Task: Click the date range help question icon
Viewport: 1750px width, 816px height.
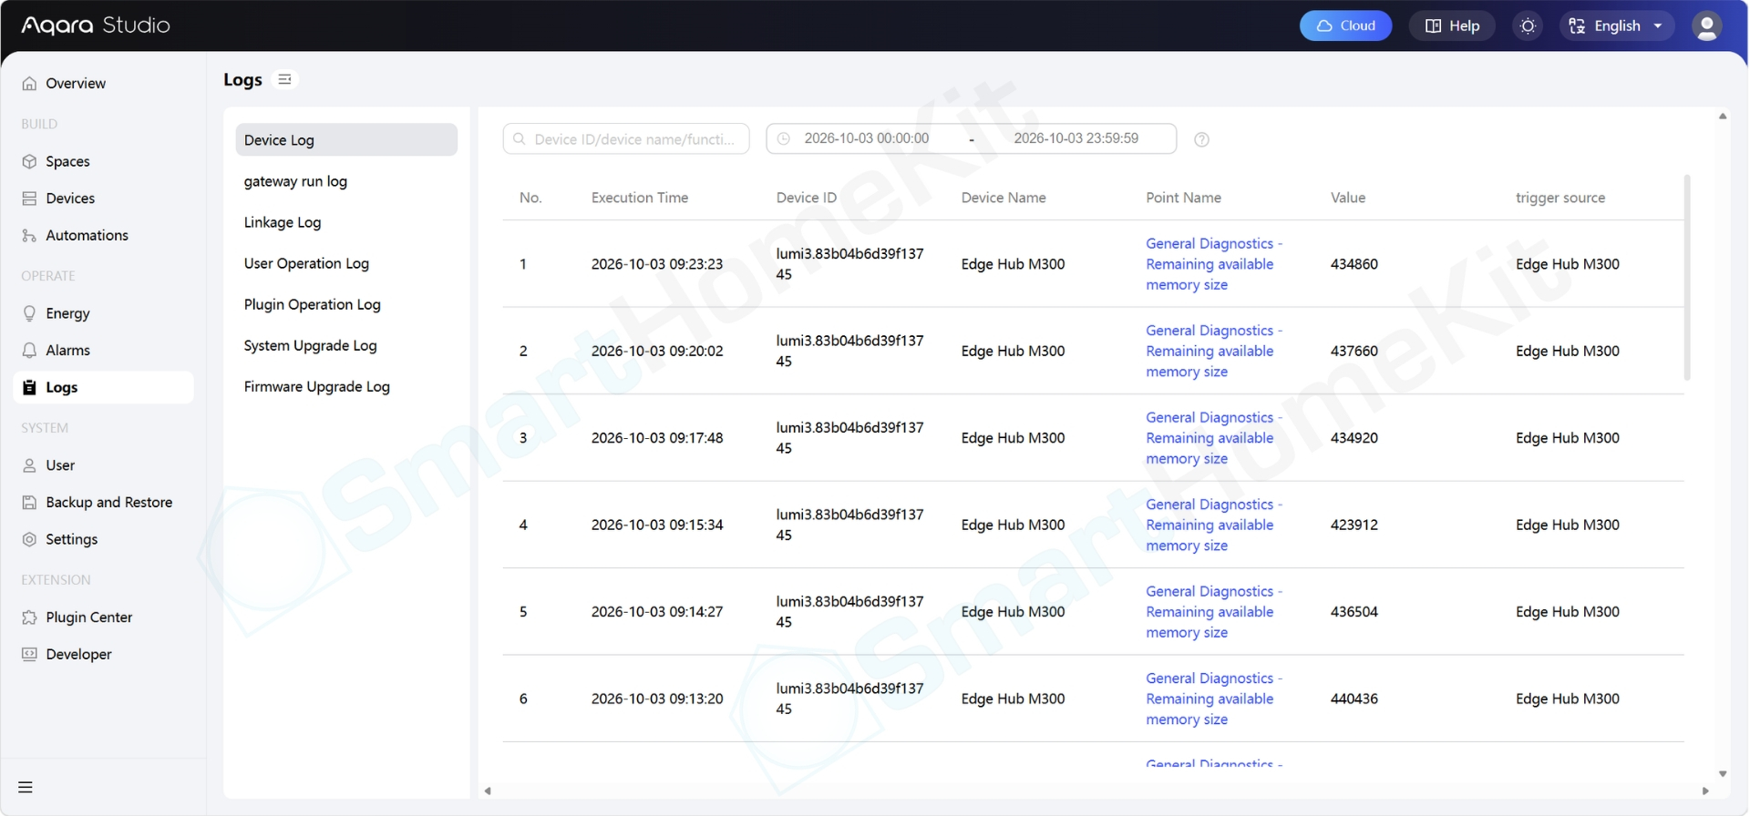Action: [1202, 139]
